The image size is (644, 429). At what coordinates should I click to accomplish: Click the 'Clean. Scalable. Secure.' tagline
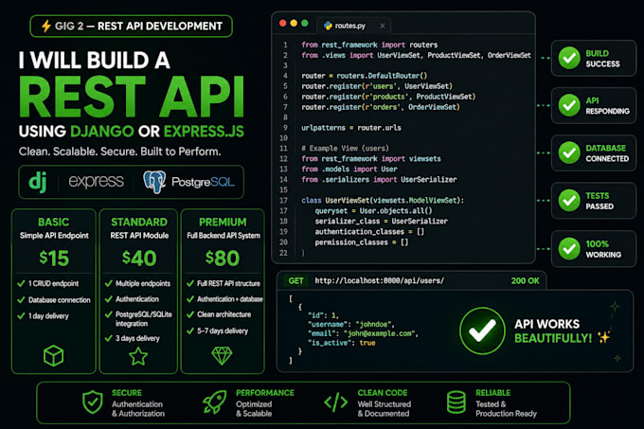(119, 152)
